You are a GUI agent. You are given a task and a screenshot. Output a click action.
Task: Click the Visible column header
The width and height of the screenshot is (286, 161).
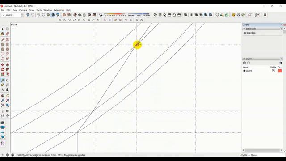point(273,67)
